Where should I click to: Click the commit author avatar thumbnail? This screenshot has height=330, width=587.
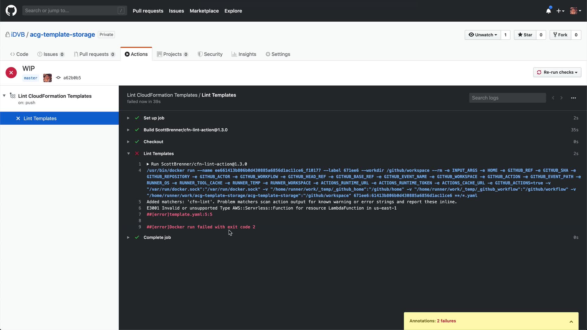coord(47,78)
